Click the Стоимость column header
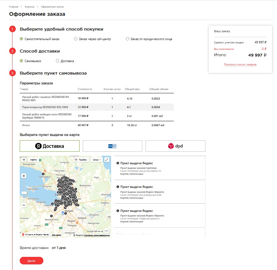 85,89
